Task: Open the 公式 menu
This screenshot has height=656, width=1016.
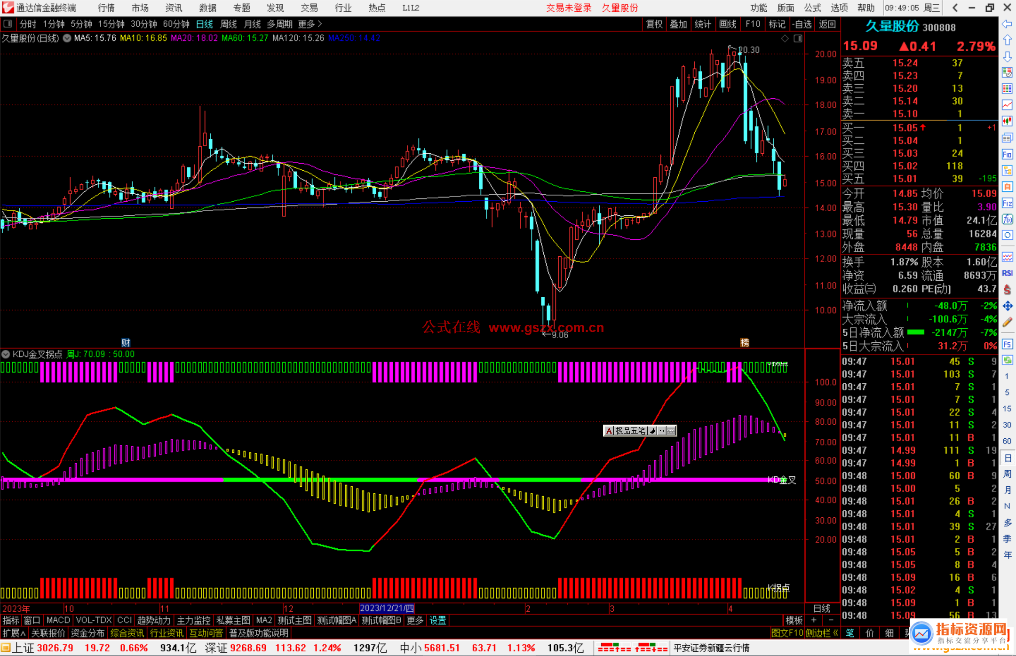Action: pos(812,8)
